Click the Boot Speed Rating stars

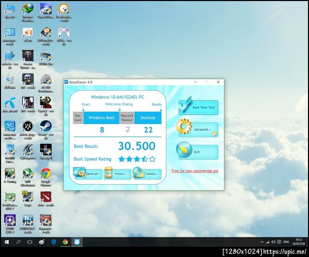tap(137, 159)
